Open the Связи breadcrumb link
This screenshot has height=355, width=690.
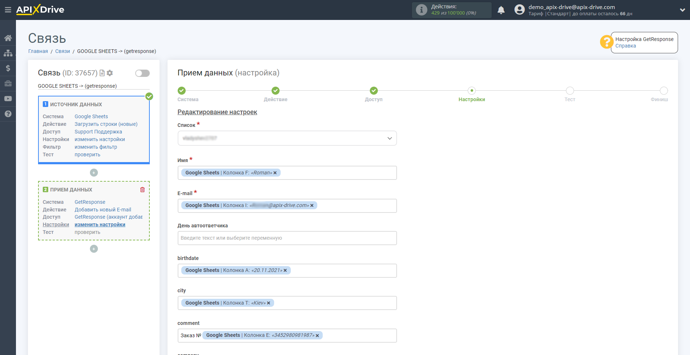pos(62,51)
